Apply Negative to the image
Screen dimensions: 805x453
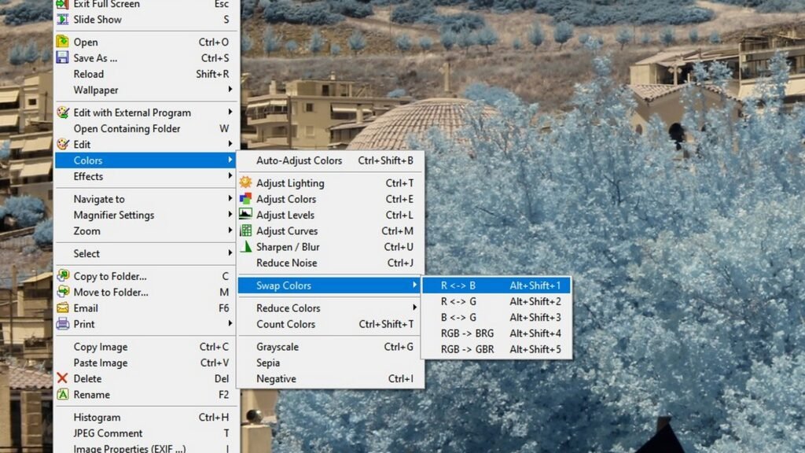pos(331,378)
